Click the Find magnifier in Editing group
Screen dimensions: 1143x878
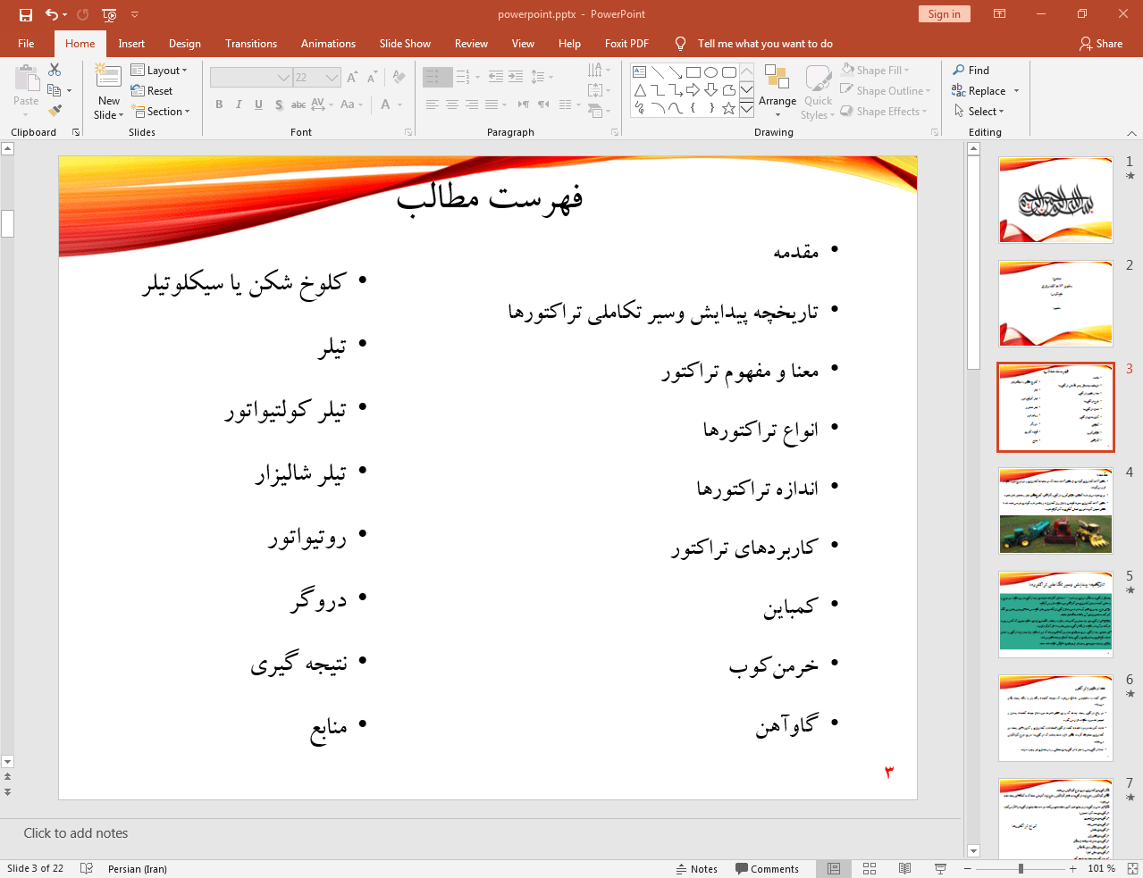click(971, 70)
